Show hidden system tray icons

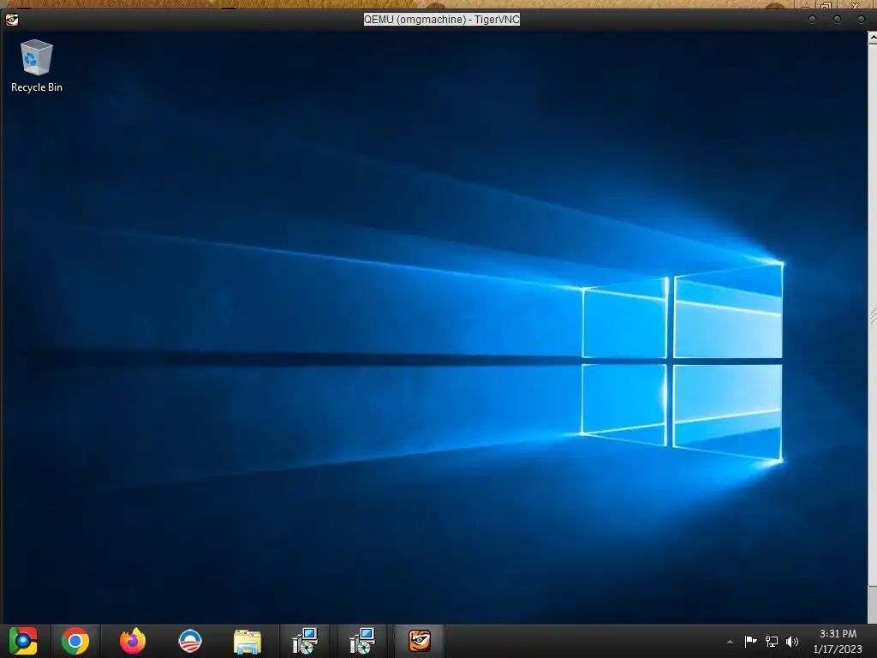(730, 642)
